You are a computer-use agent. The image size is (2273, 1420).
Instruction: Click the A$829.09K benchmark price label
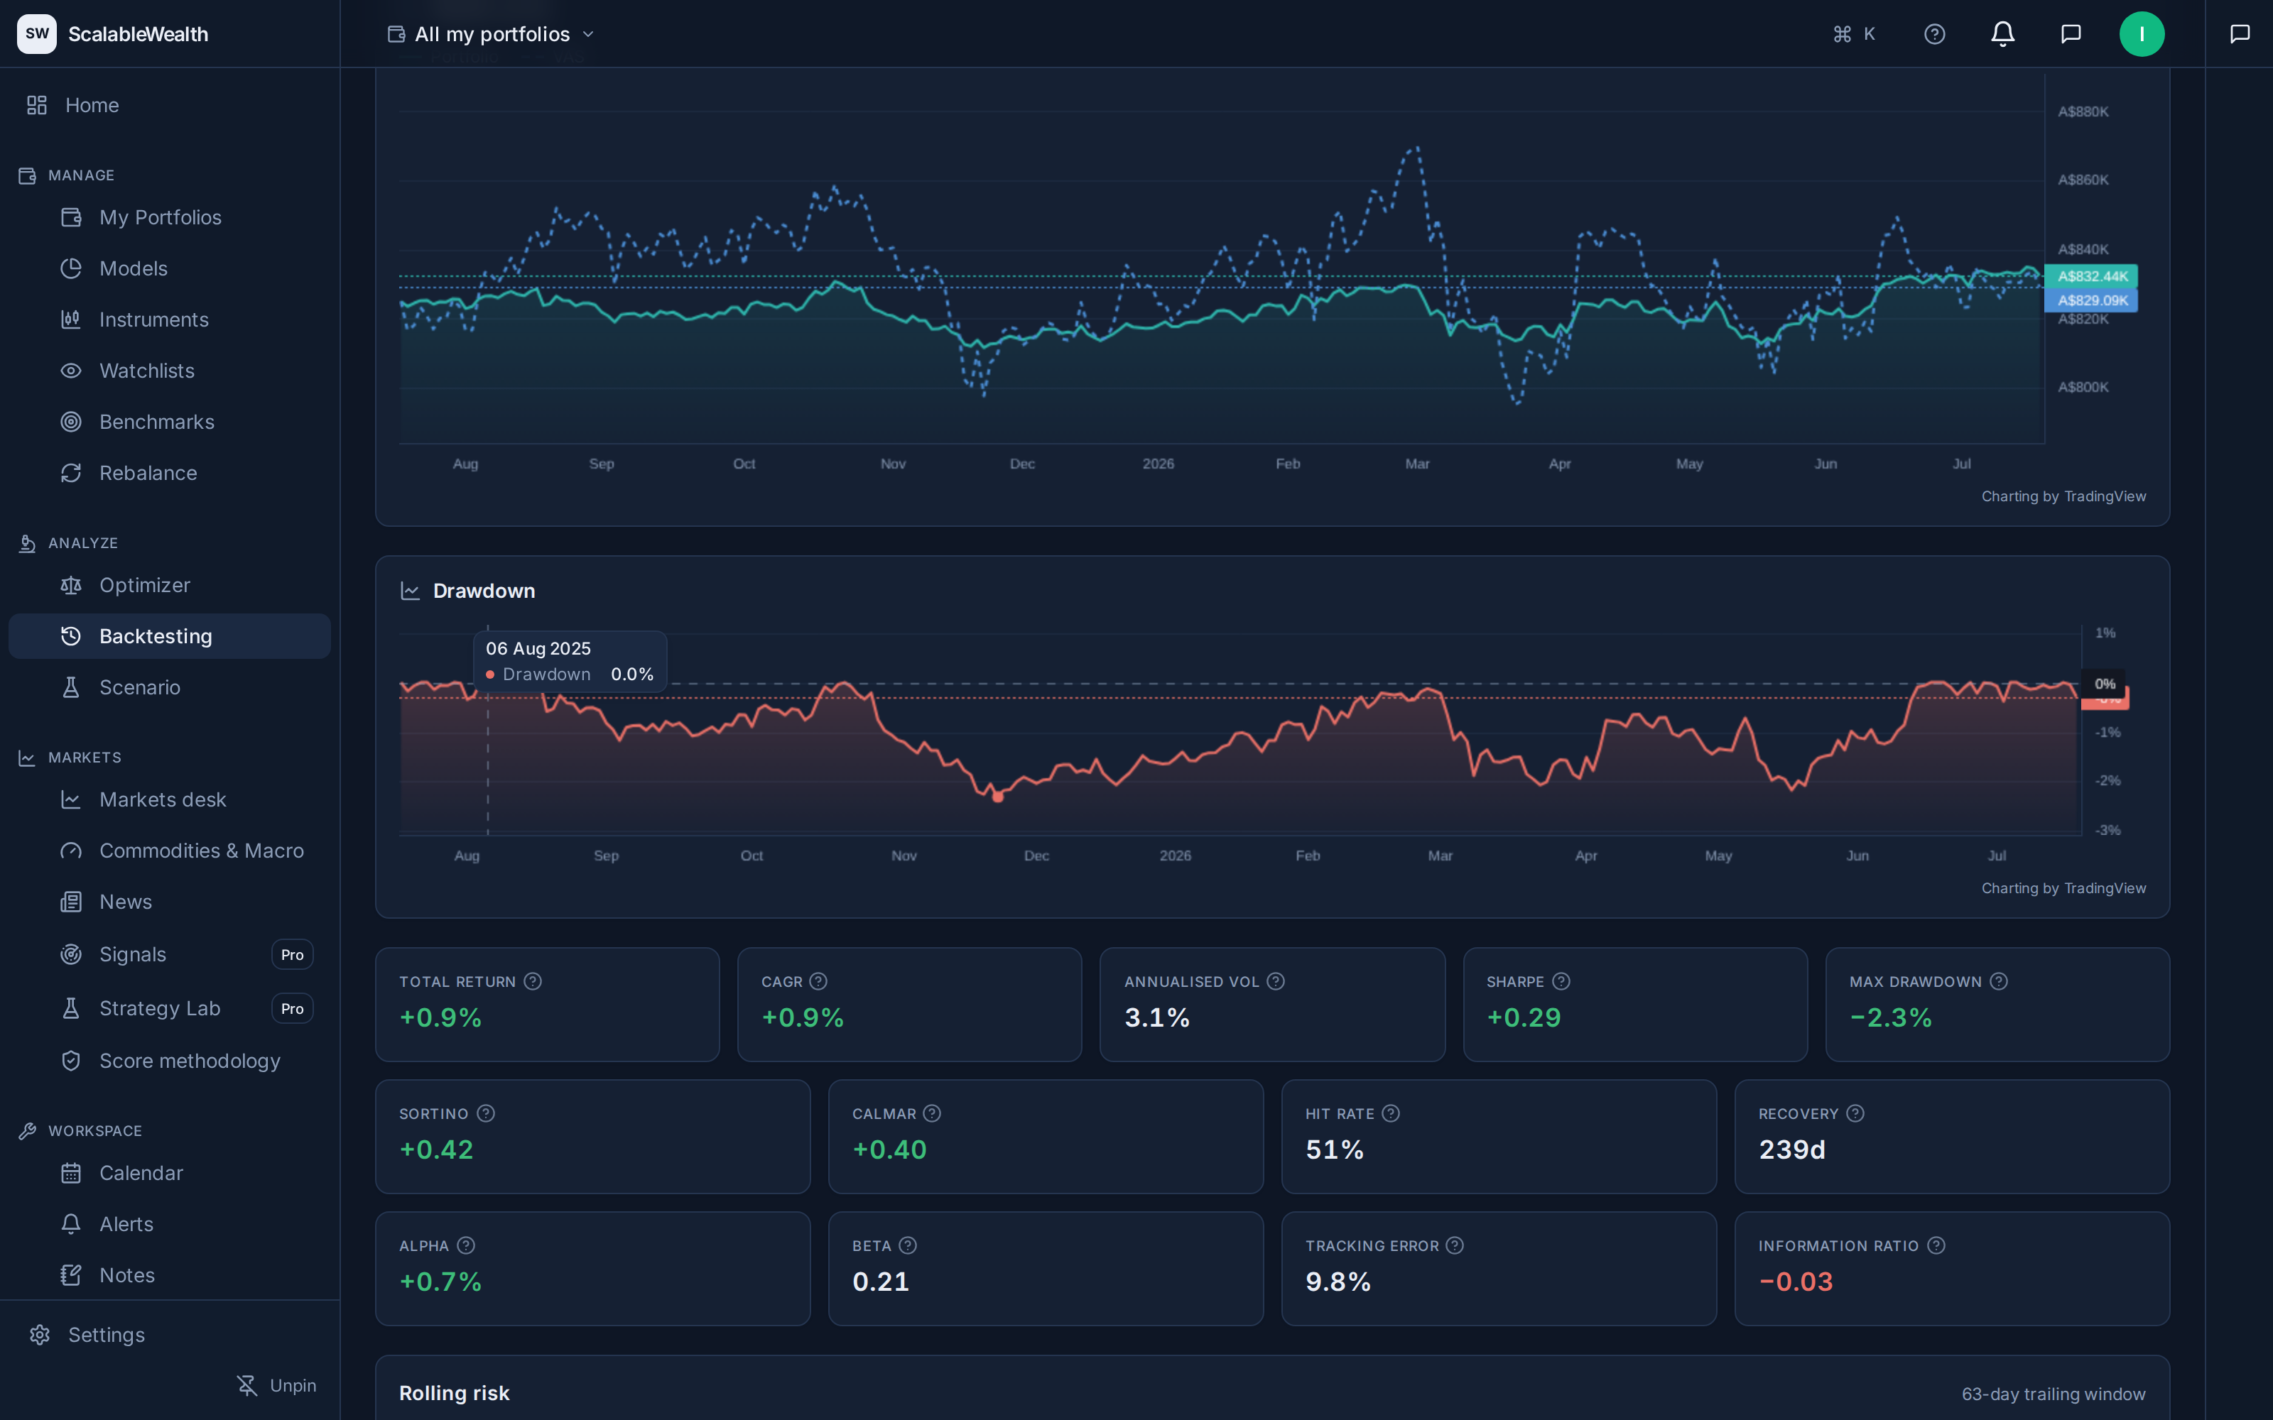(2092, 300)
